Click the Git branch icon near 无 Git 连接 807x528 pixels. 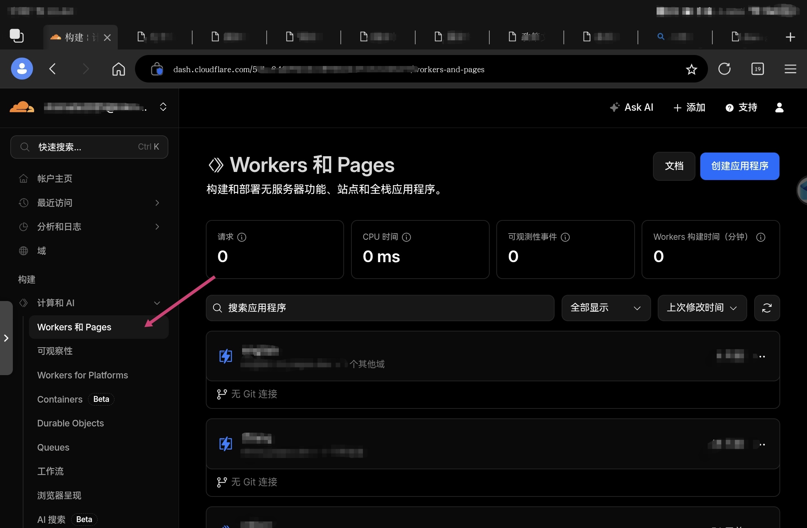[222, 394]
